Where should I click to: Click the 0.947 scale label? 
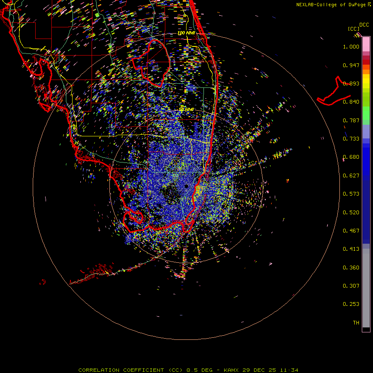coord(351,65)
